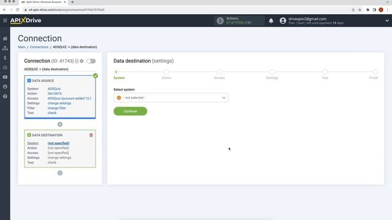The image size is (392, 220).
Task: Click the Actions info icon
Action: coord(220,20)
